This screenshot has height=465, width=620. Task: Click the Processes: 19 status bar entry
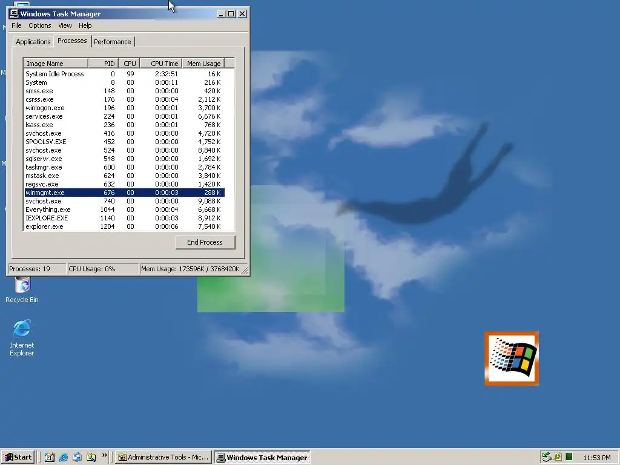pyautogui.click(x=37, y=269)
